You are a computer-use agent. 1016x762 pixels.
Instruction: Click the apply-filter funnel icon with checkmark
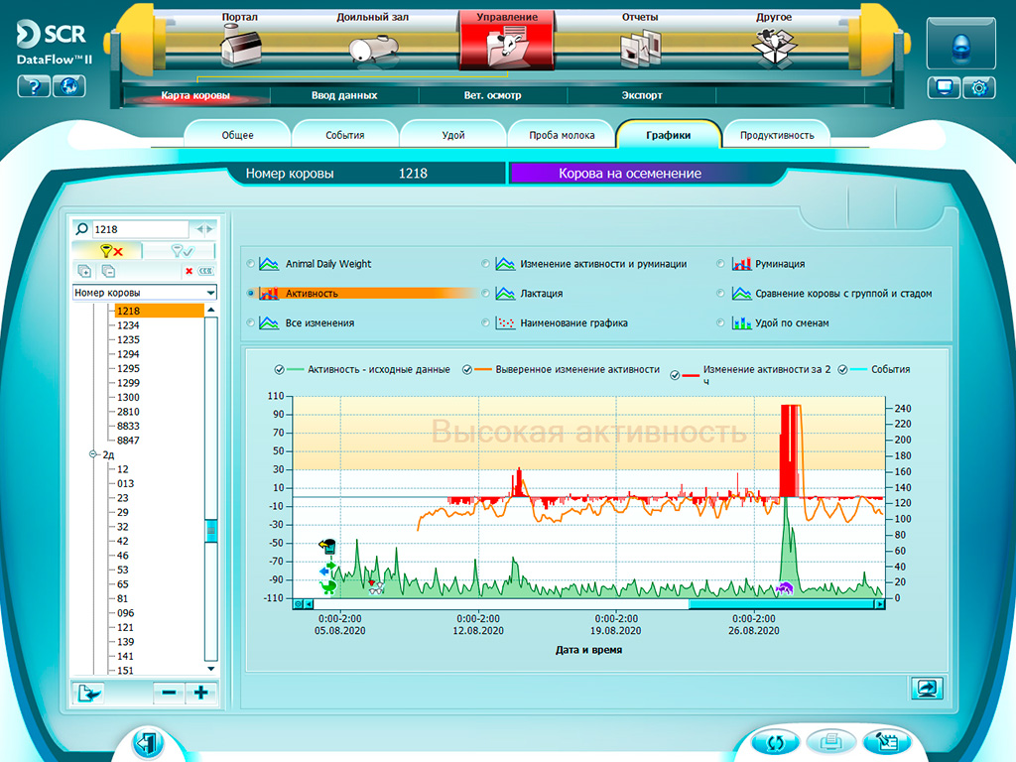click(x=182, y=251)
